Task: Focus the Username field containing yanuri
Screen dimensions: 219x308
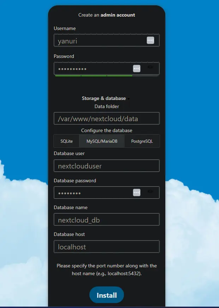Action: pyautogui.click(x=107, y=41)
